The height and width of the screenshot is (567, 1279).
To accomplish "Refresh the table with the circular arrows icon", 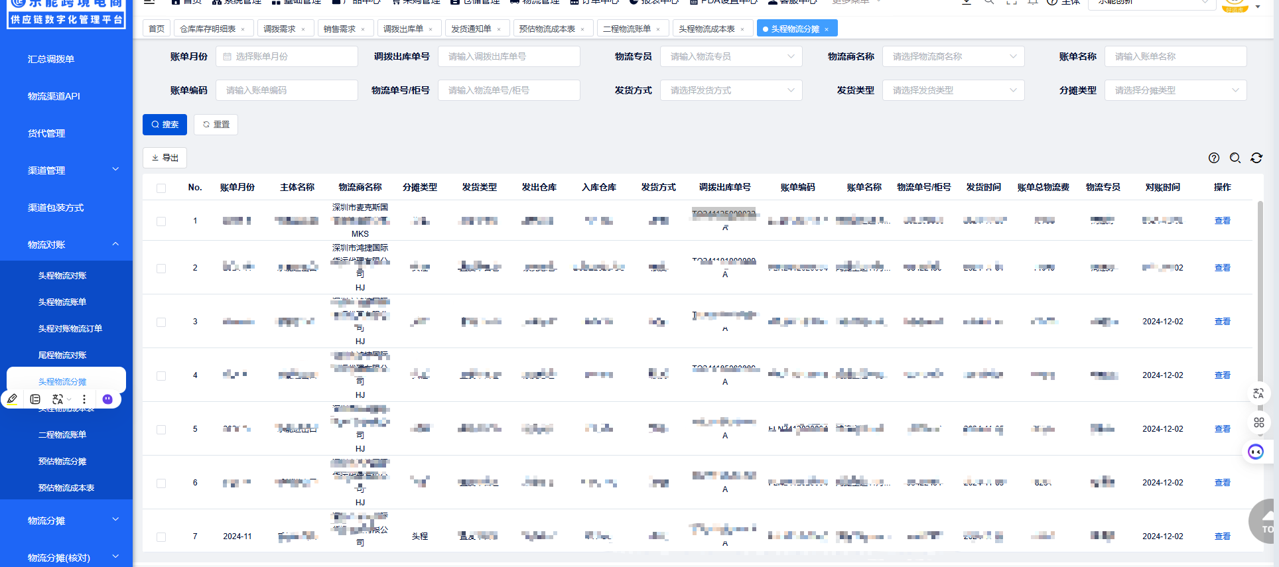I will 1256,158.
